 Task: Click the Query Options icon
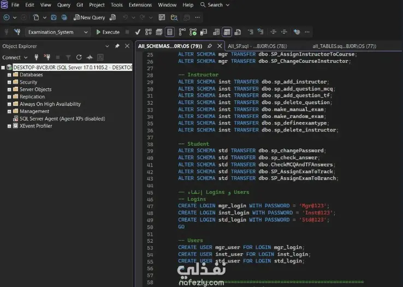(x=159, y=32)
